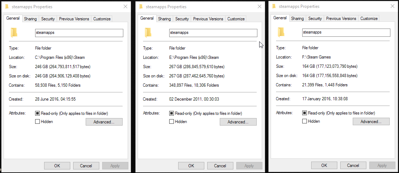Confirm with OK in the E: drive window

(x=191, y=166)
